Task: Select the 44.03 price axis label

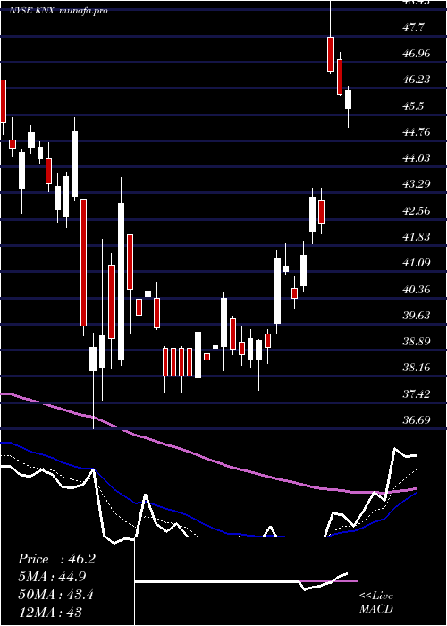Action: [417, 158]
